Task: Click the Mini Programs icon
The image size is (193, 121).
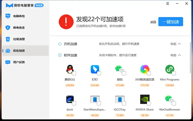Action: (x=170, y=69)
